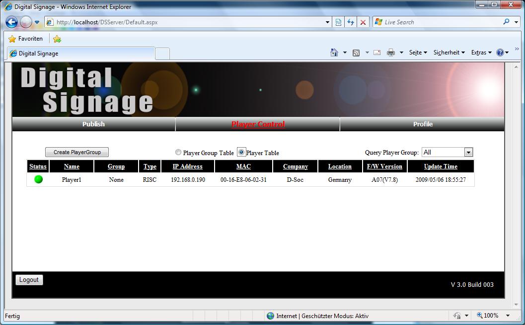Open the Profile tab
The image size is (525, 325).
coord(423,124)
